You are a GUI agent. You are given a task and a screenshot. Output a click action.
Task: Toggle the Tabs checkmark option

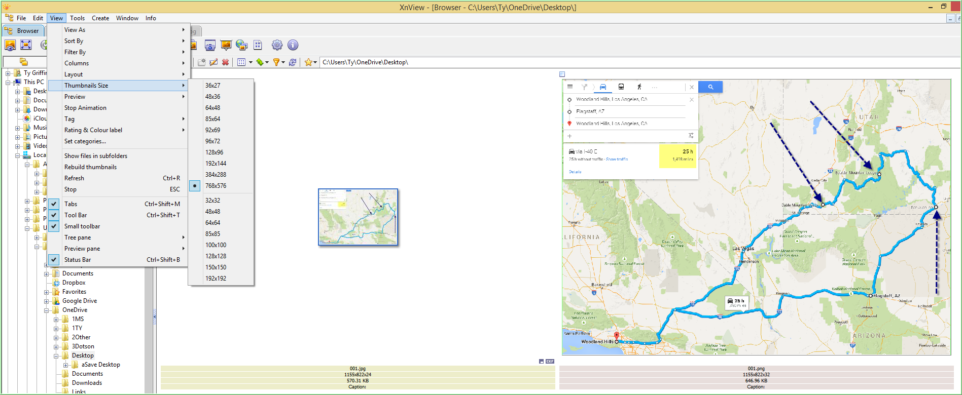pos(70,204)
